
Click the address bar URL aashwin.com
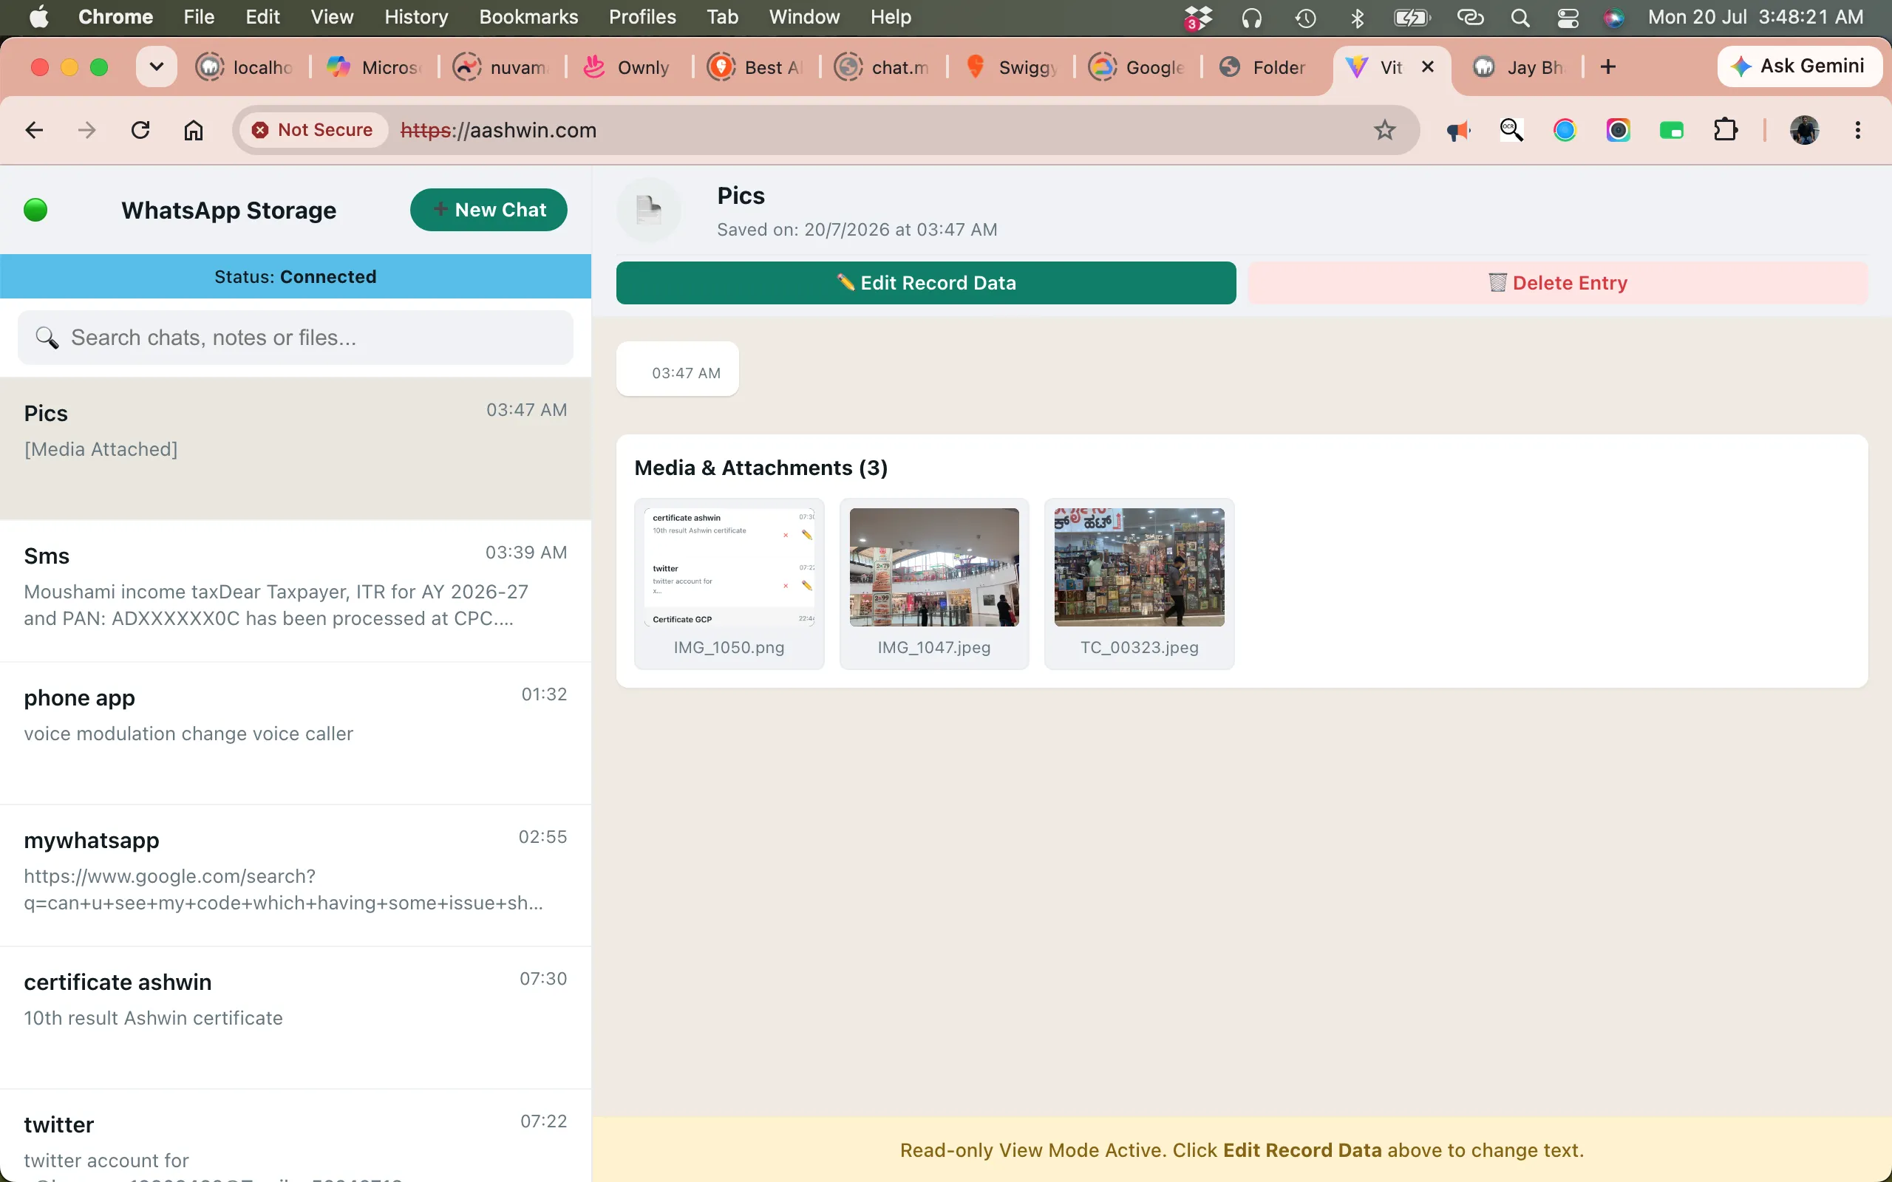pos(499,130)
